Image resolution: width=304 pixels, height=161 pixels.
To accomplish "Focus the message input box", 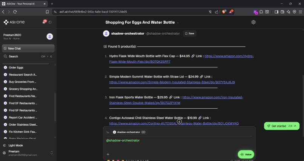I will pyautogui.click(x=179, y=143).
